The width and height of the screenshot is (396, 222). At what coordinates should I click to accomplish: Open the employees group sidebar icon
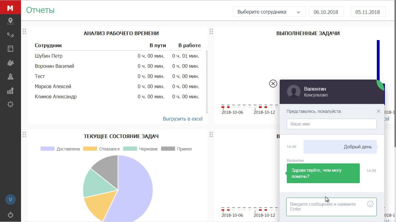tap(10, 63)
